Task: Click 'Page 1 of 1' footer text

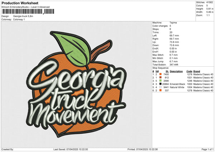Action: pos(207,149)
